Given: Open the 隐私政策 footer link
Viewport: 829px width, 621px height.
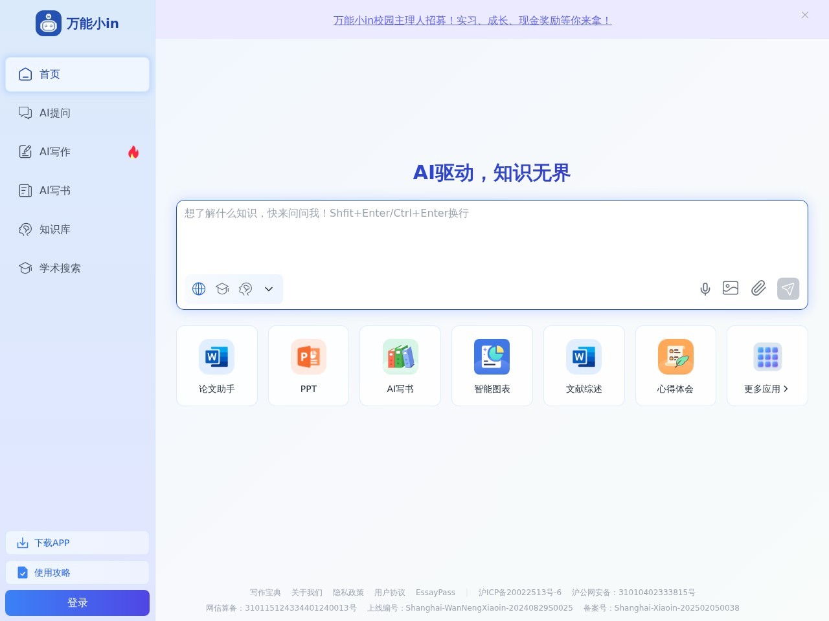Looking at the screenshot, I should (348, 592).
